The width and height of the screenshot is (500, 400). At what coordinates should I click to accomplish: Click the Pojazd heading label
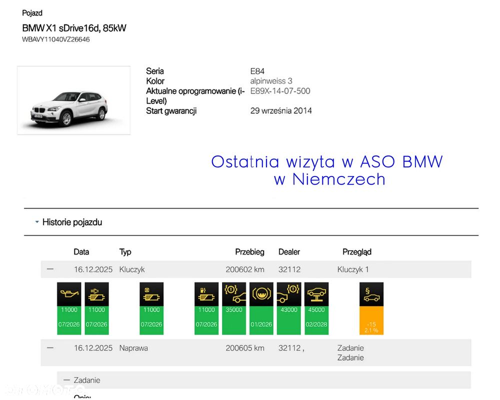pyautogui.click(x=32, y=13)
